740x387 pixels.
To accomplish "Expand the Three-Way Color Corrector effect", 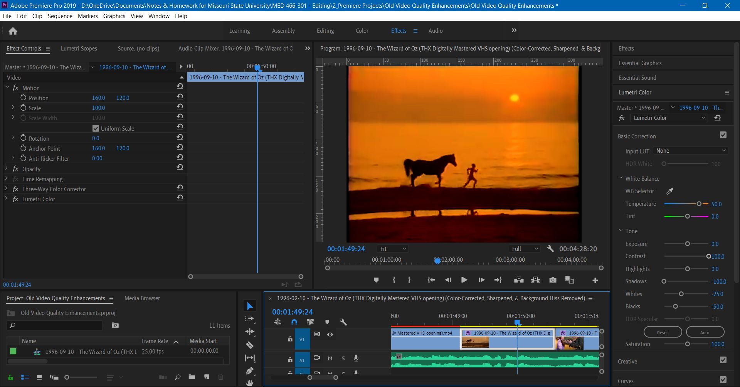I will point(6,188).
